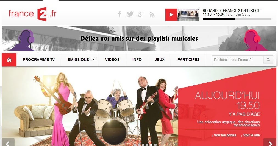The image size is (278, 146).
Task: Go to the Participez section
Action: point(188,60)
